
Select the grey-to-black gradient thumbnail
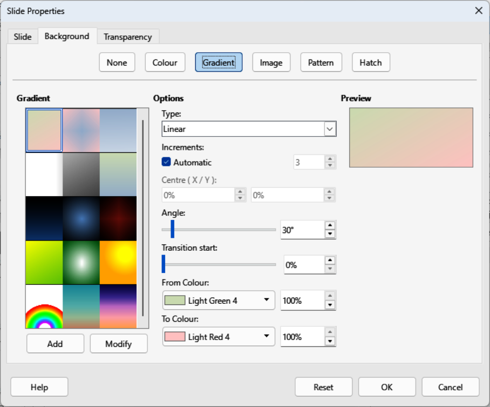[x=81, y=174]
